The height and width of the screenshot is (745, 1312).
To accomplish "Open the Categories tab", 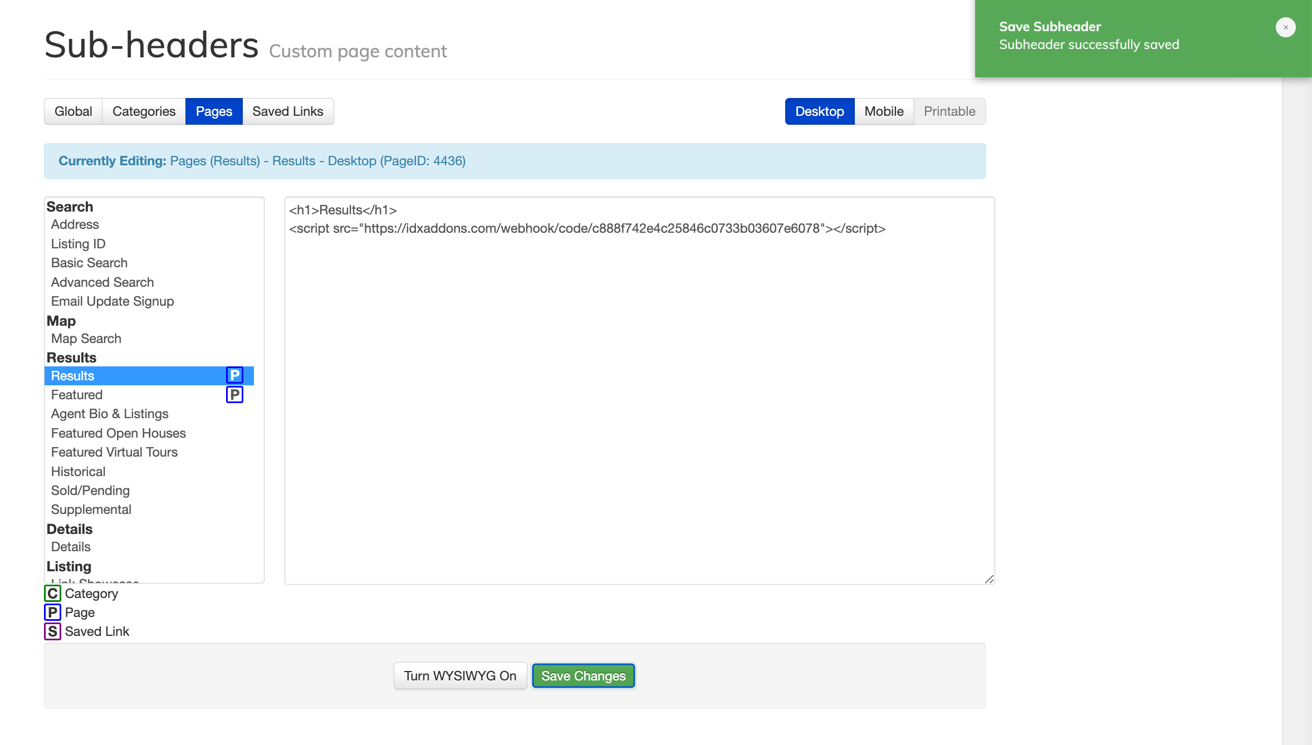I will (144, 111).
